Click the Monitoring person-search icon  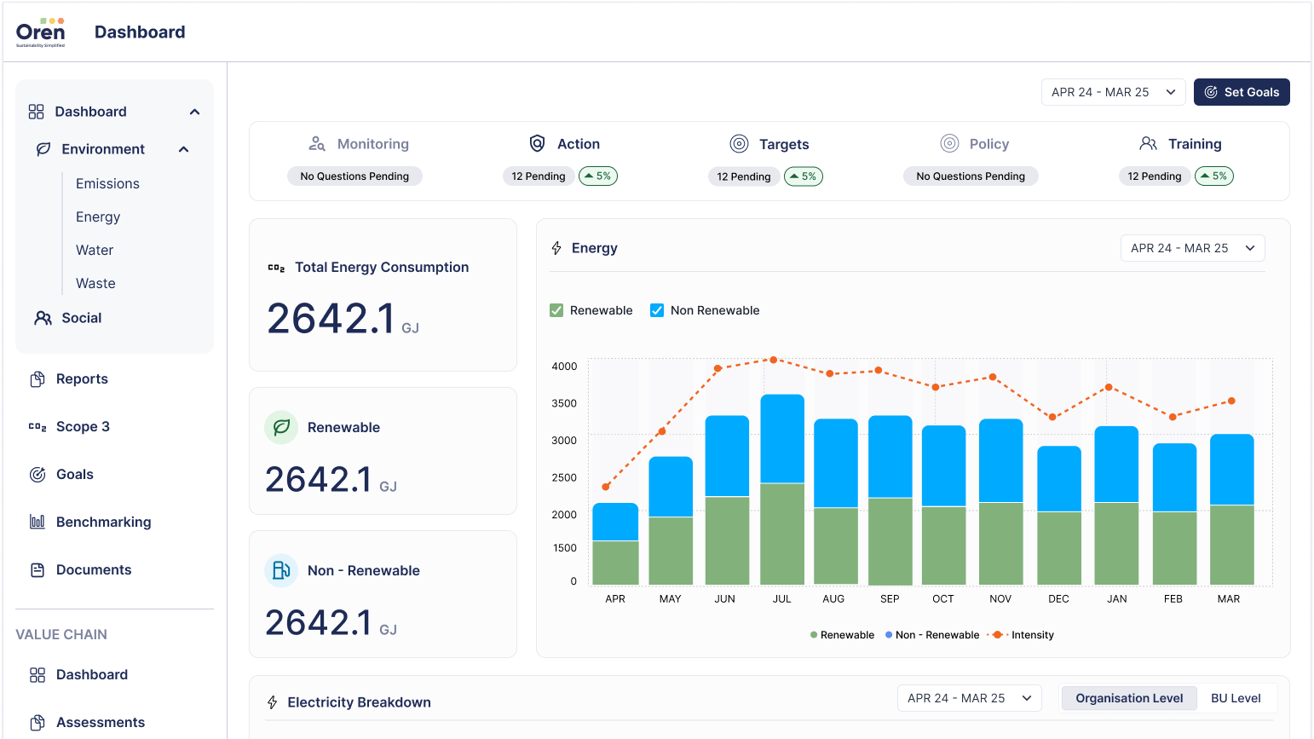coord(317,144)
